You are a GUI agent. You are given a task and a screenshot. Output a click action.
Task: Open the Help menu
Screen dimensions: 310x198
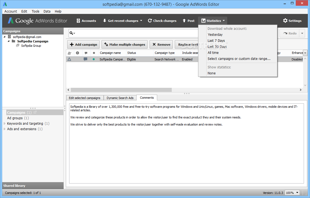(58, 11)
